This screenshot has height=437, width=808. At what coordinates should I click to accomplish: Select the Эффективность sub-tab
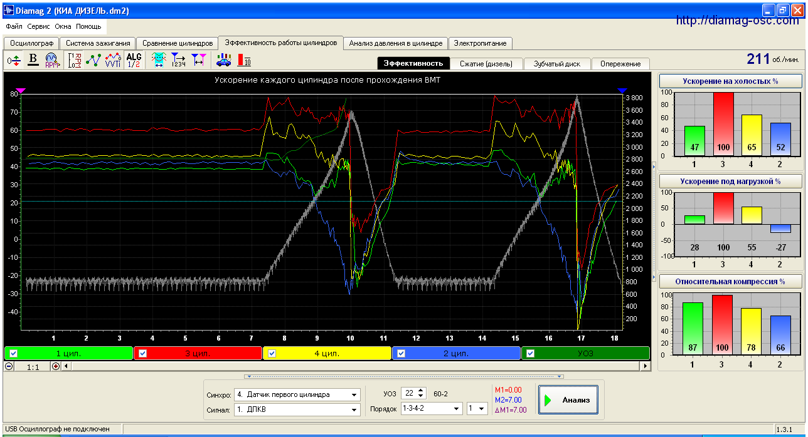click(x=414, y=63)
